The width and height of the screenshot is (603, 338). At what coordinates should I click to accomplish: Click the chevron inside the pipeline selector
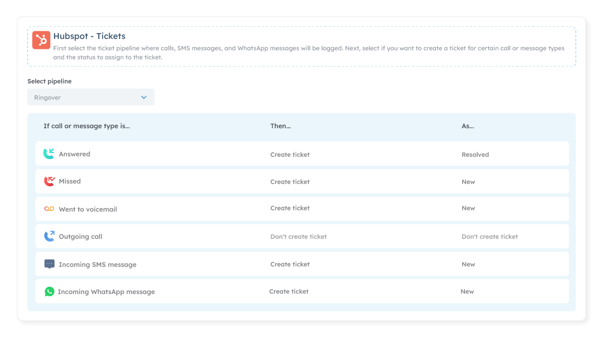point(144,97)
